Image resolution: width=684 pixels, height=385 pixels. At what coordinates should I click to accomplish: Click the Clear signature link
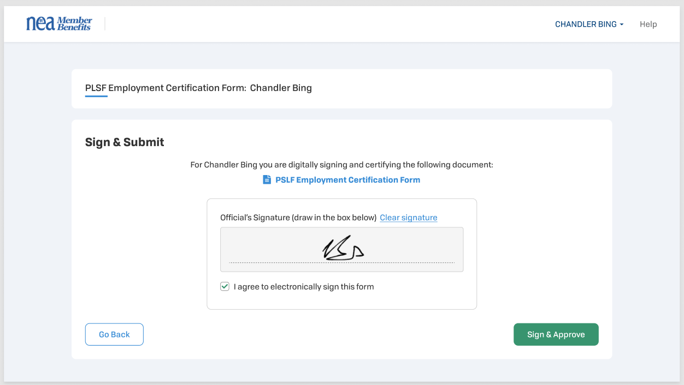(x=408, y=218)
